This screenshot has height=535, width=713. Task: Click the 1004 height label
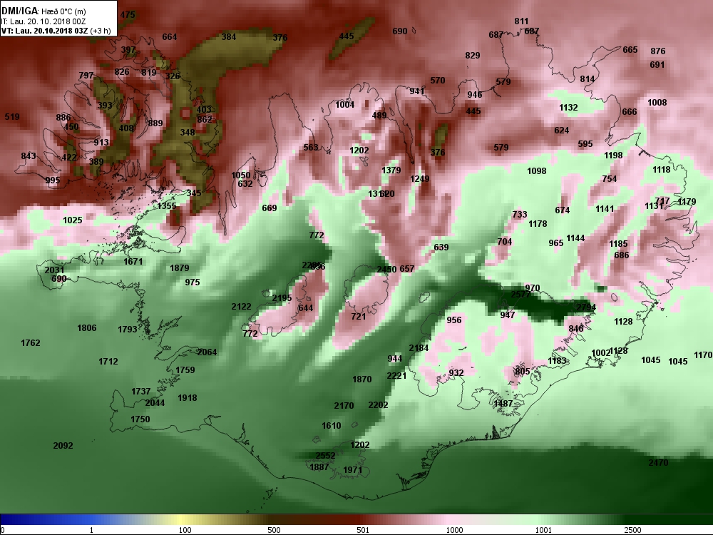[x=344, y=105]
